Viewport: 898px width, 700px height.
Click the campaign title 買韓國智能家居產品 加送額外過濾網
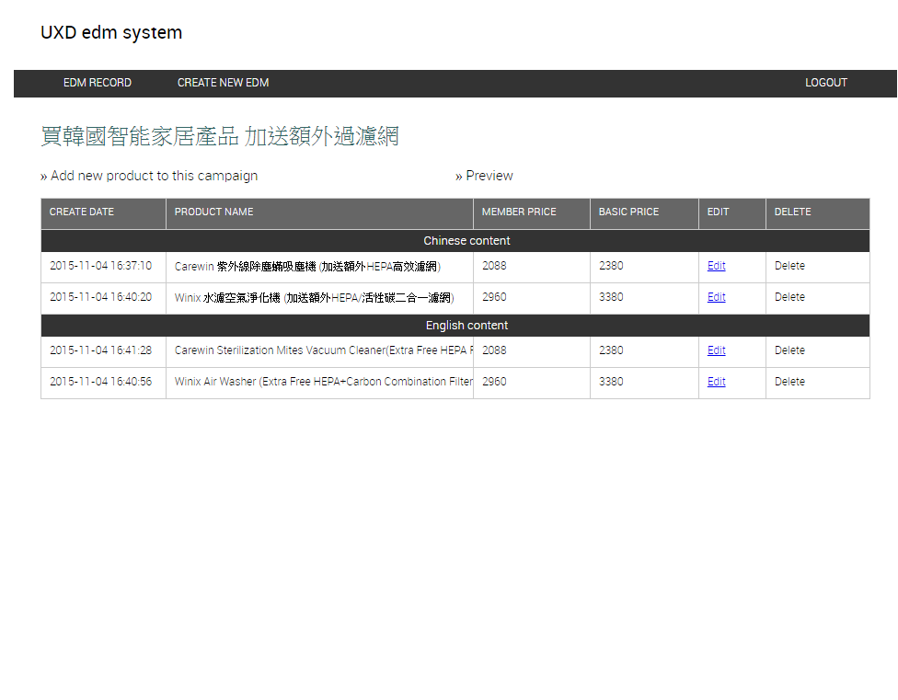click(x=220, y=136)
